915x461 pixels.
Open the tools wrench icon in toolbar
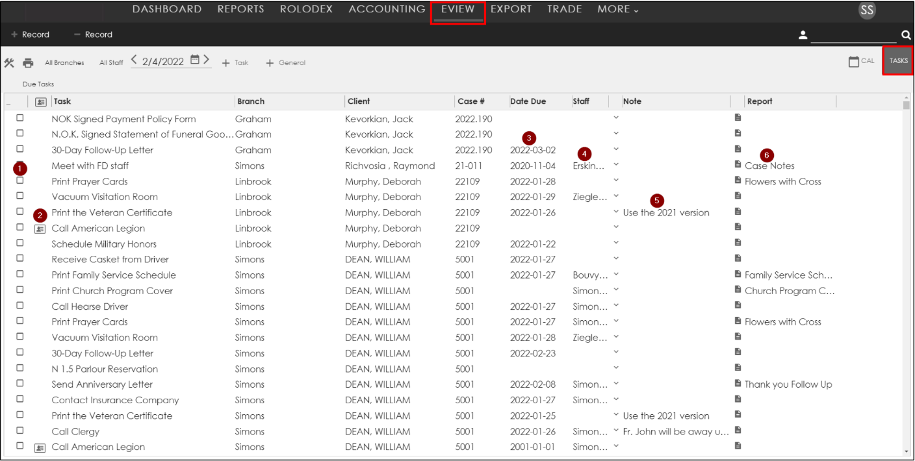coord(9,63)
